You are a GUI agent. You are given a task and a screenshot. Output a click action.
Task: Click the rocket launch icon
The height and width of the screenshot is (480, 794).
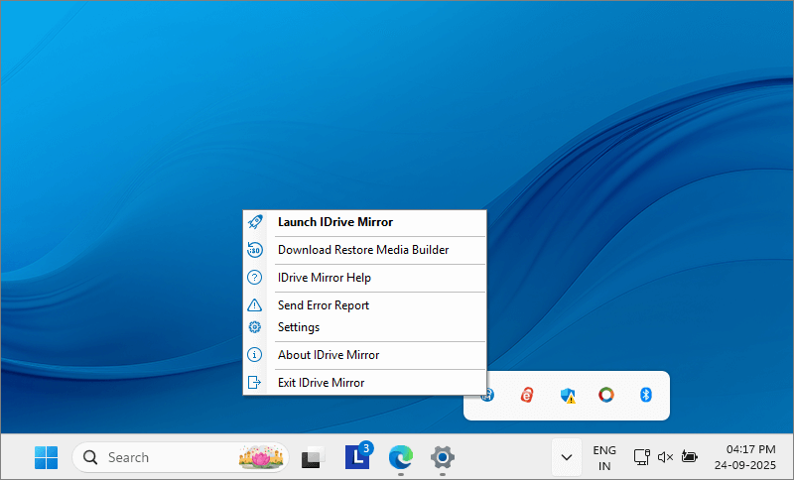point(255,222)
